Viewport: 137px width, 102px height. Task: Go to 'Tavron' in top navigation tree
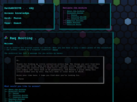pyautogui.click(x=74, y=15)
